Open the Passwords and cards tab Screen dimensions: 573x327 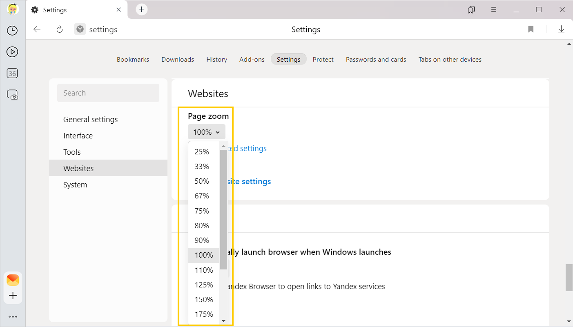(x=376, y=59)
